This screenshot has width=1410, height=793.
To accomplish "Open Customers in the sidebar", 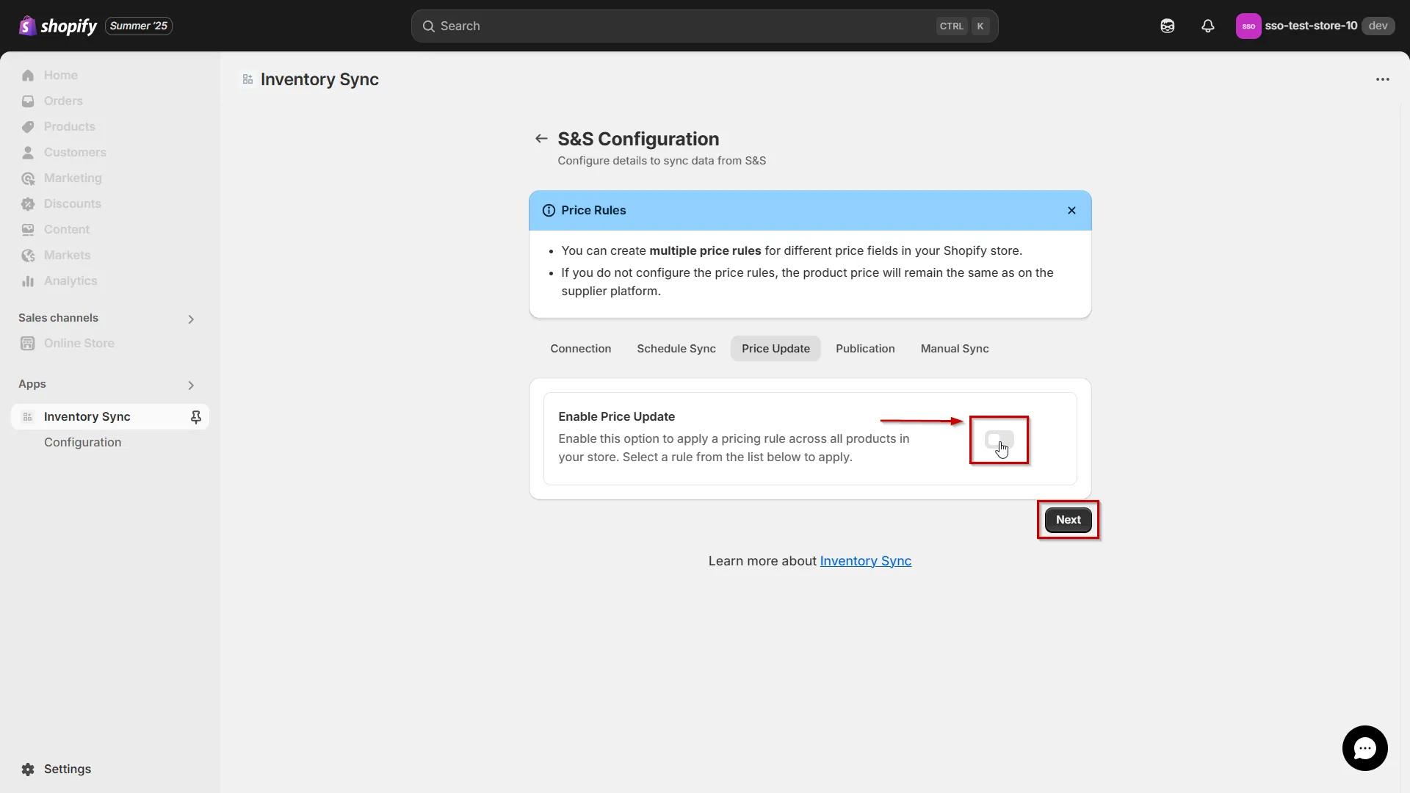I will click(x=75, y=152).
